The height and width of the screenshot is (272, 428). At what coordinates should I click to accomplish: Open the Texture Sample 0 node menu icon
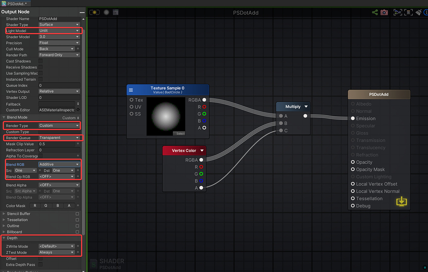tap(132, 90)
